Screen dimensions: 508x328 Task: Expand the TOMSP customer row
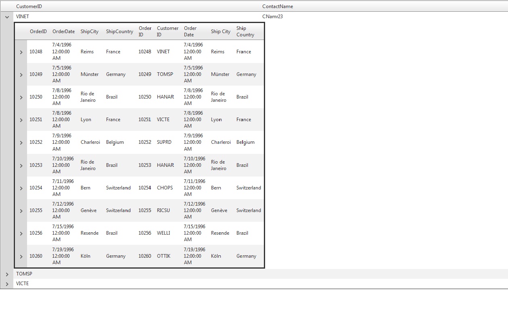pos(7,274)
